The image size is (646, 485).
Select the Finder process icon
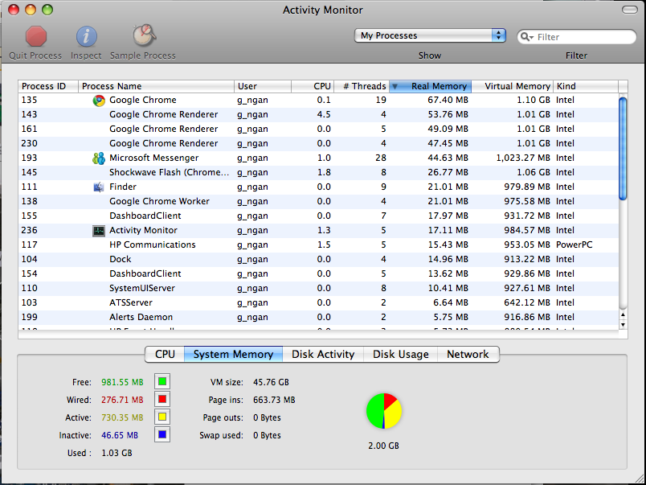tap(99, 187)
